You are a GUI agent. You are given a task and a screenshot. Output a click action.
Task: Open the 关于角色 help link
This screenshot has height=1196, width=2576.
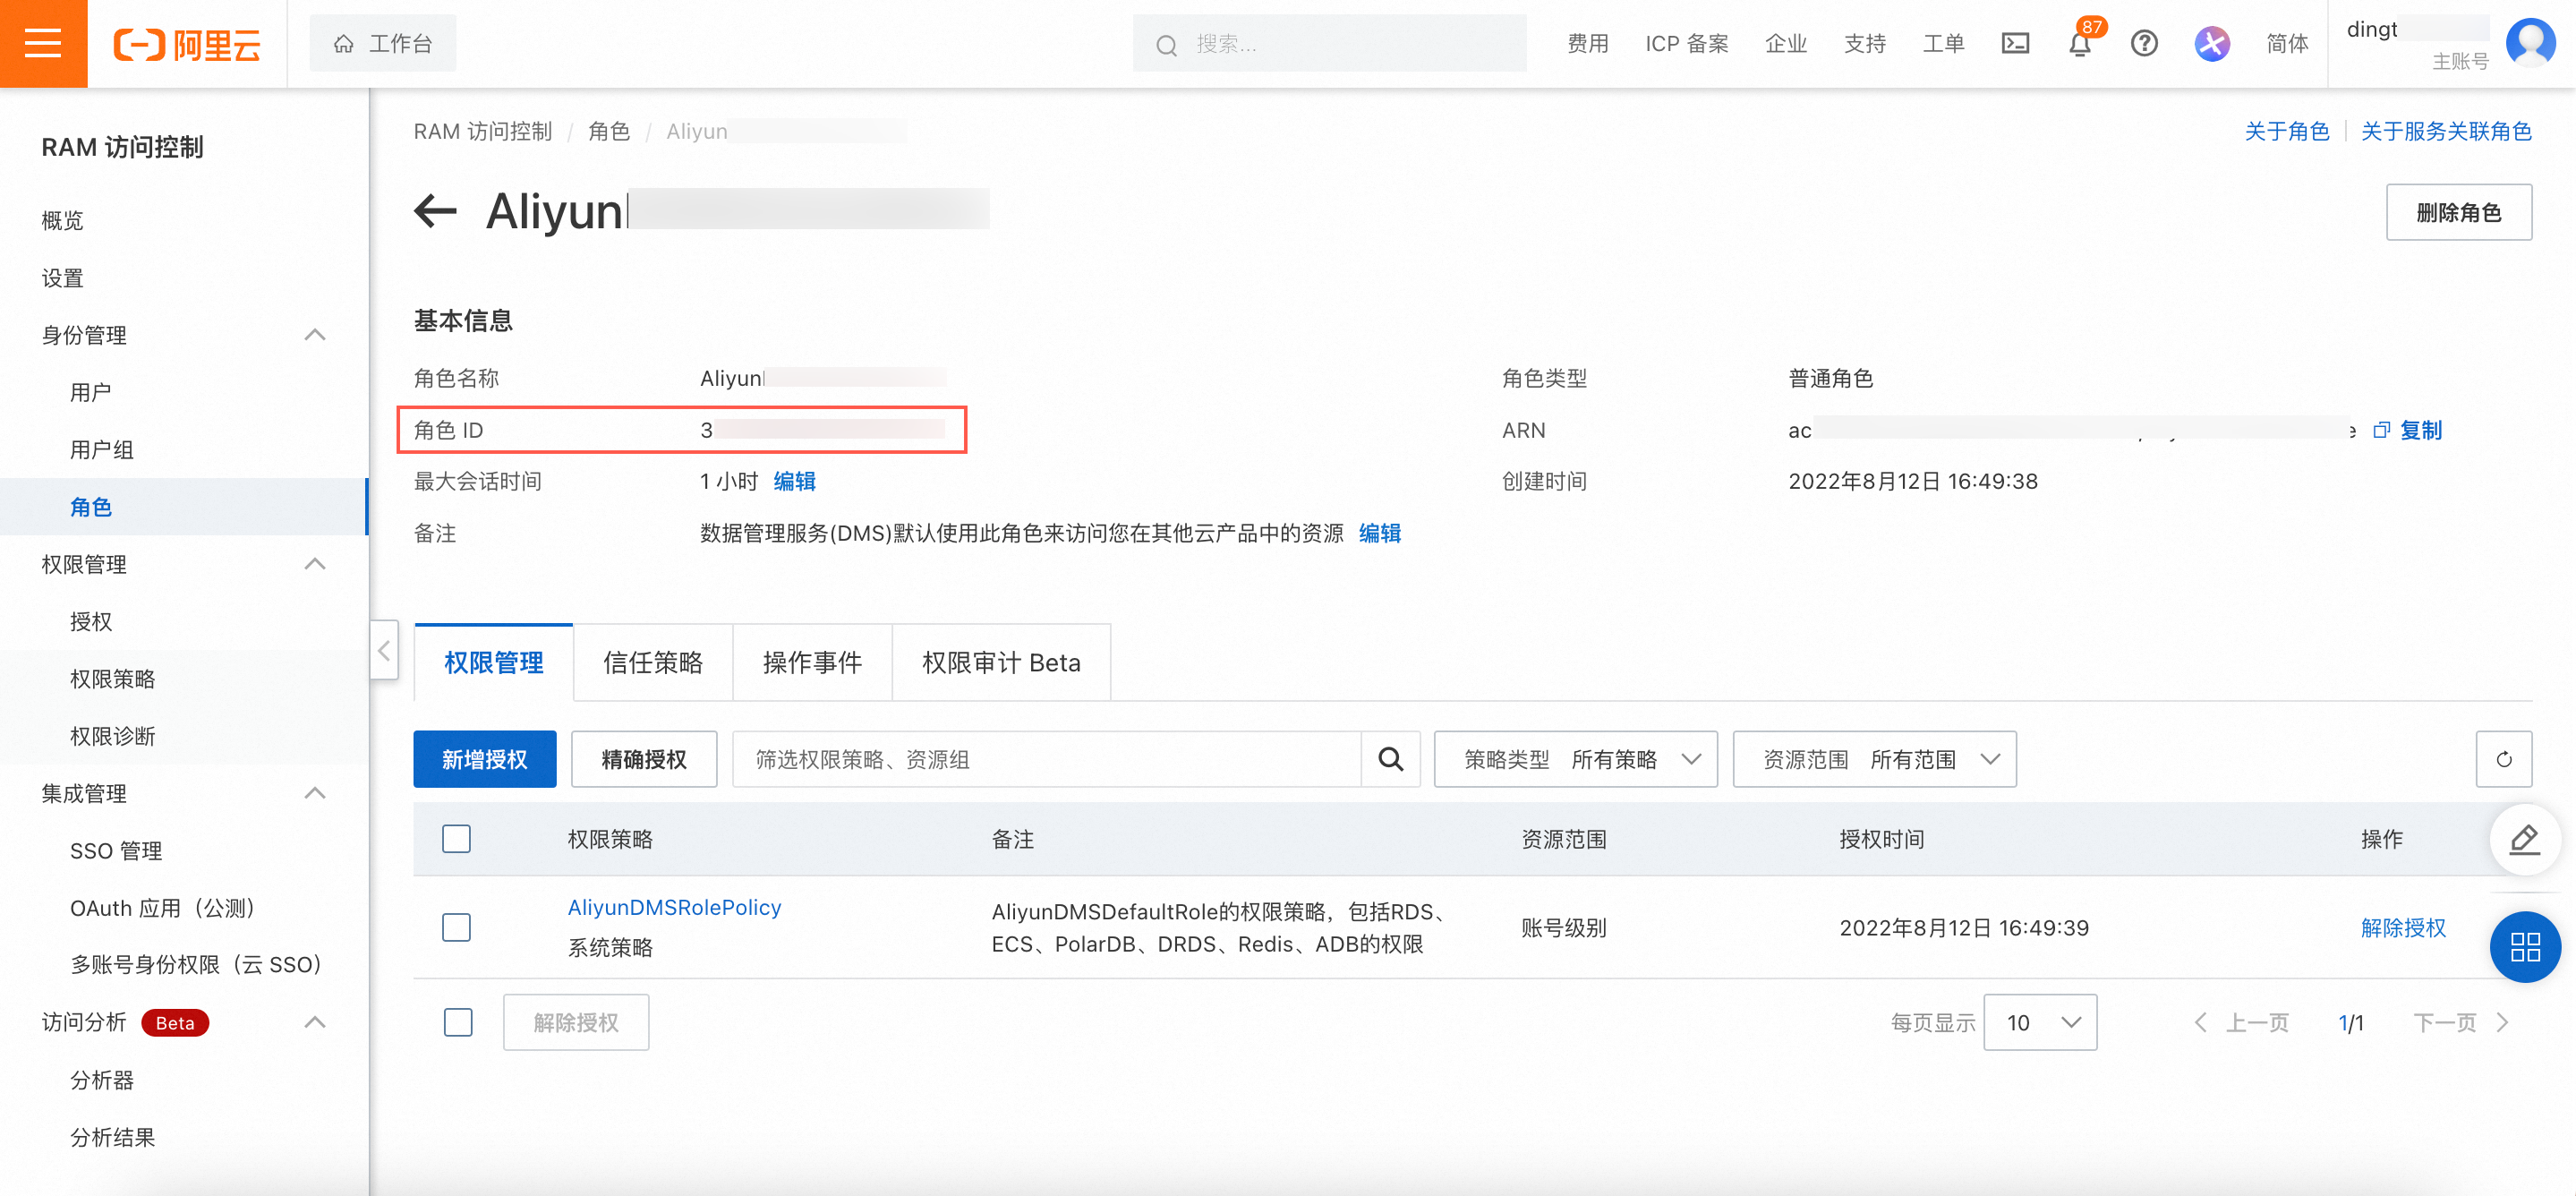pyautogui.click(x=2286, y=131)
